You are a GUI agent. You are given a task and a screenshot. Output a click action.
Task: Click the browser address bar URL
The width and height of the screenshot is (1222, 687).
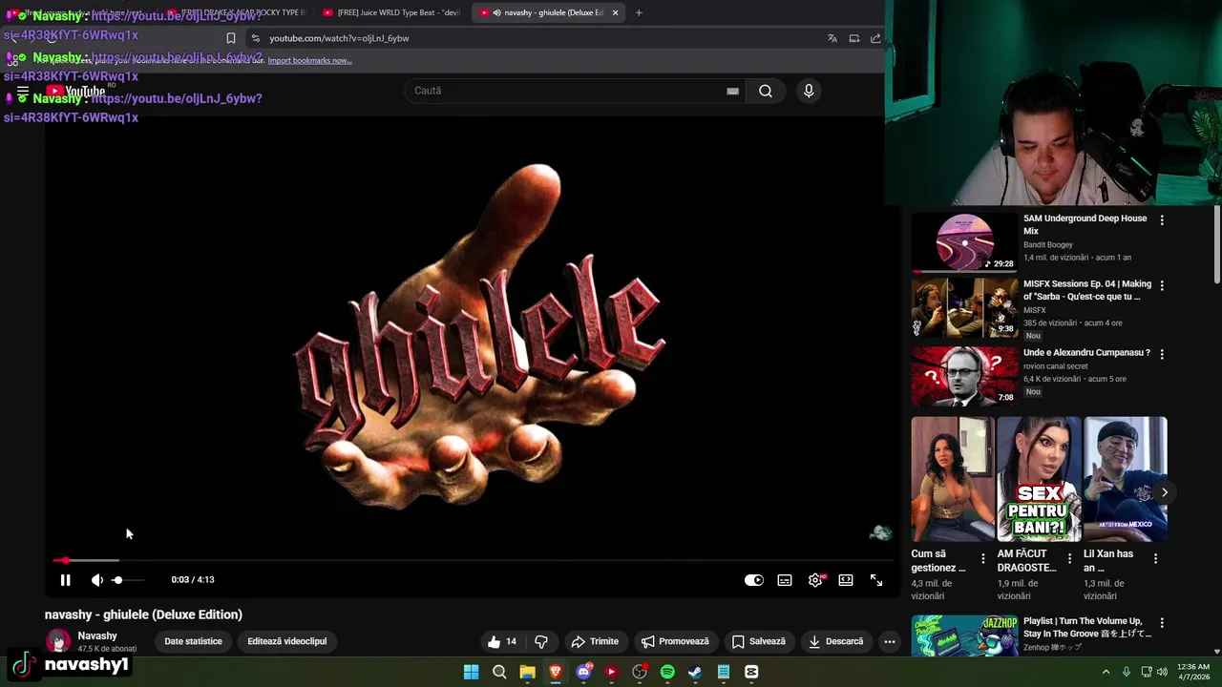pos(339,38)
